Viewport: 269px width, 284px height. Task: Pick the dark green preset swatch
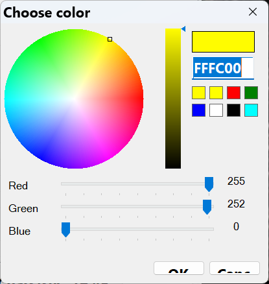251,93
